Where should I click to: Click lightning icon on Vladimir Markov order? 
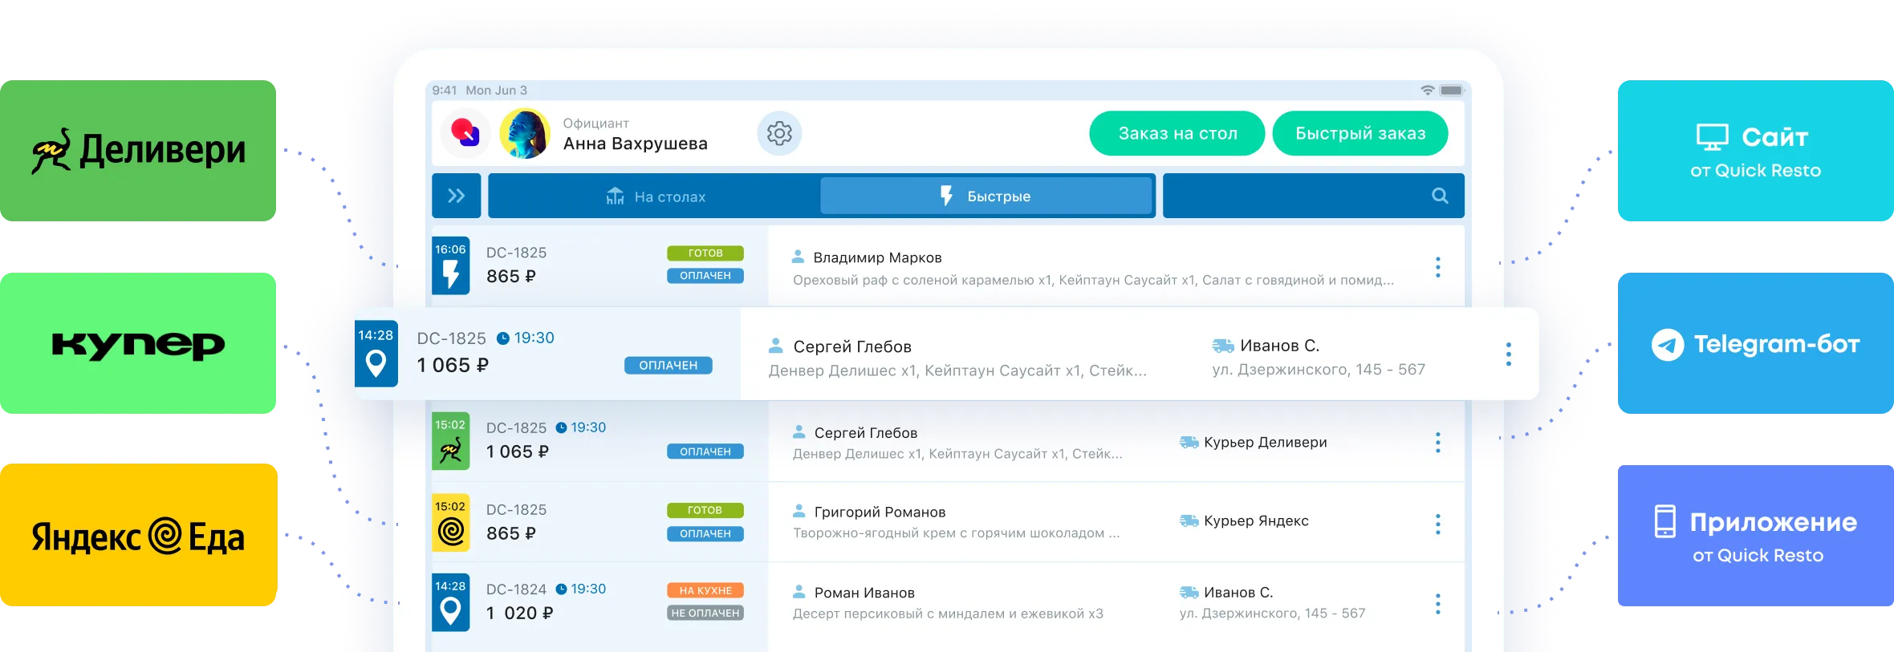(x=451, y=273)
